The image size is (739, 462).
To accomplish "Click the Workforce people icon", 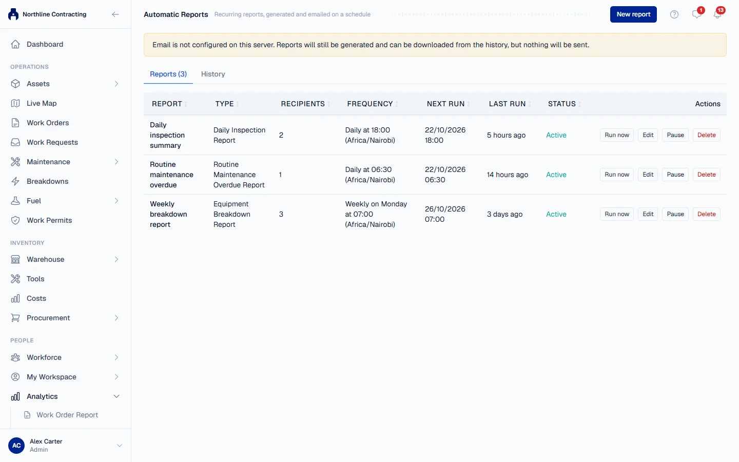I will point(15,357).
